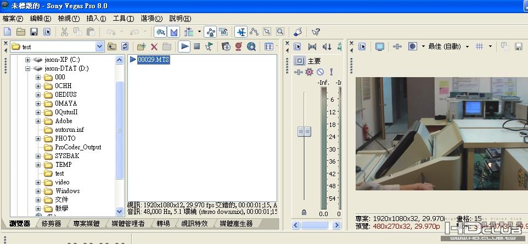This screenshot has width=528, height=244.
Task: Toggle preview on external monitor
Action: (380, 47)
